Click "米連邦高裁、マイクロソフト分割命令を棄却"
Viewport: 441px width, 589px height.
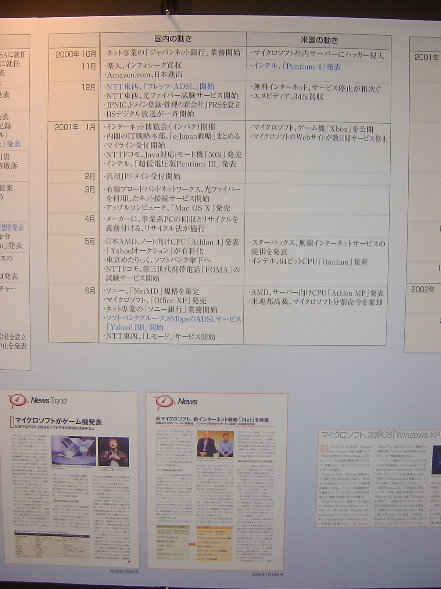(x=316, y=302)
